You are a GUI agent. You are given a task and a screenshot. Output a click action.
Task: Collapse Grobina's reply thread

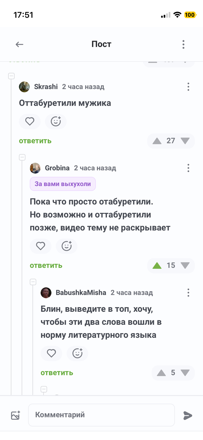(x=22, y=157)
